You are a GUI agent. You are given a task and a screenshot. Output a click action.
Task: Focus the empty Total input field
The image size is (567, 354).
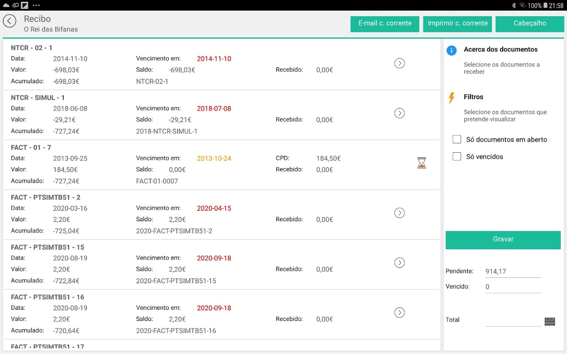[513, 320]
